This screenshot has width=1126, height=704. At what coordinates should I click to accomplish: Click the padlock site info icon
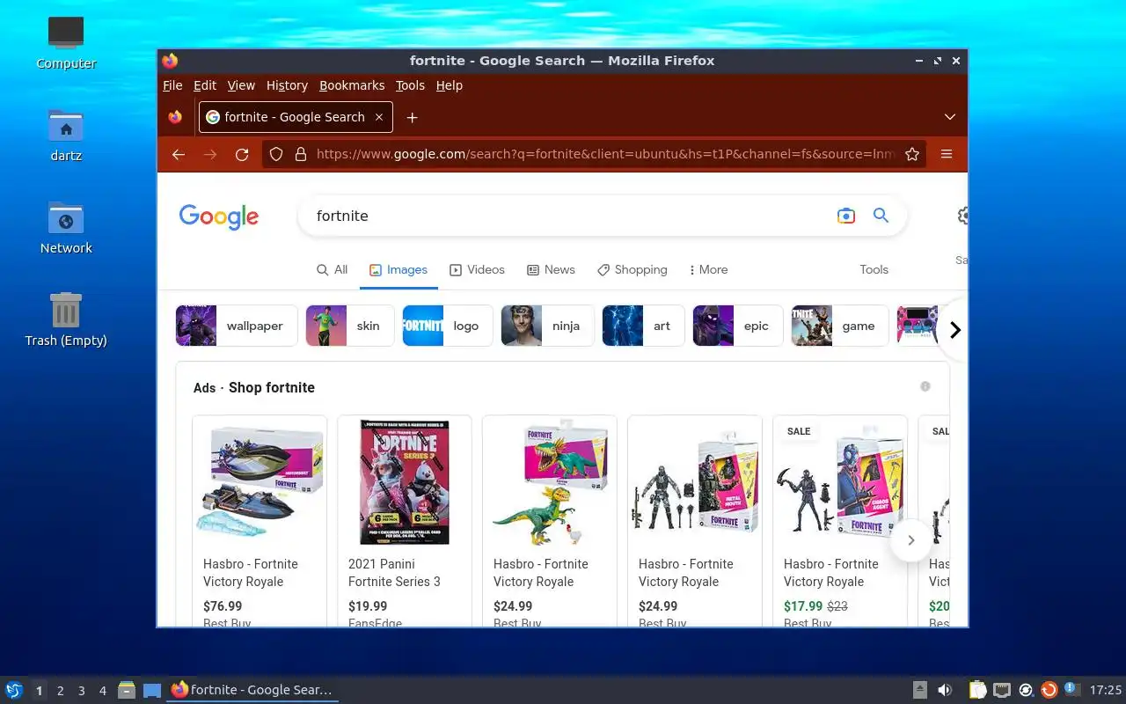pyautogui.click(x=301, y=154)
